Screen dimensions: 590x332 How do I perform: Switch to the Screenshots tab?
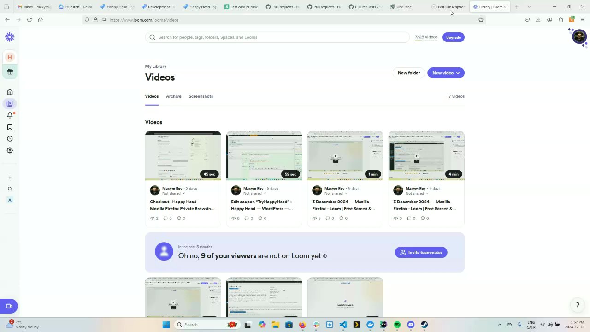click(x=201, y=96)
